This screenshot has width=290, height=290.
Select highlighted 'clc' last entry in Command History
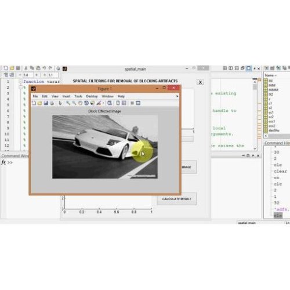coord(278,216)
